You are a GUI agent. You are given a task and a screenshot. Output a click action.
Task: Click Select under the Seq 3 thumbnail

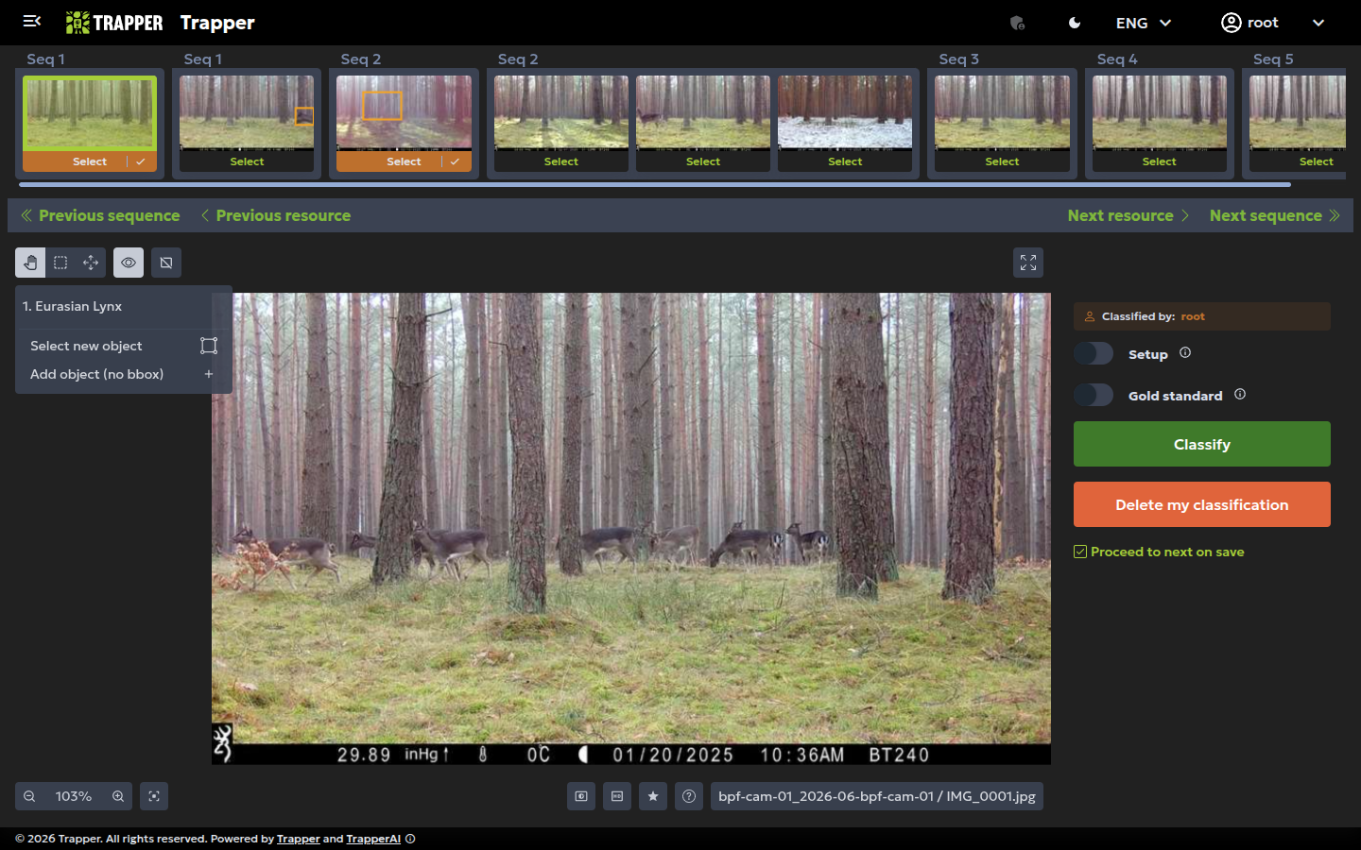point(1002,161)
